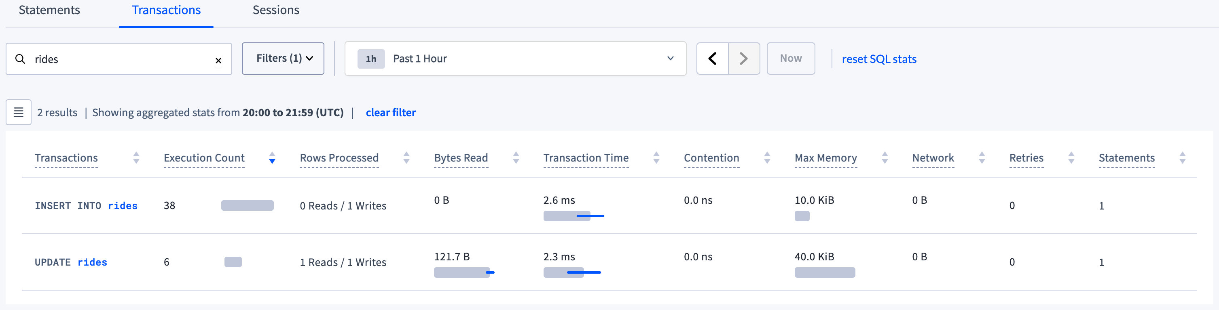
Task: Click the clear filter link
Action: tap(390, 113)
